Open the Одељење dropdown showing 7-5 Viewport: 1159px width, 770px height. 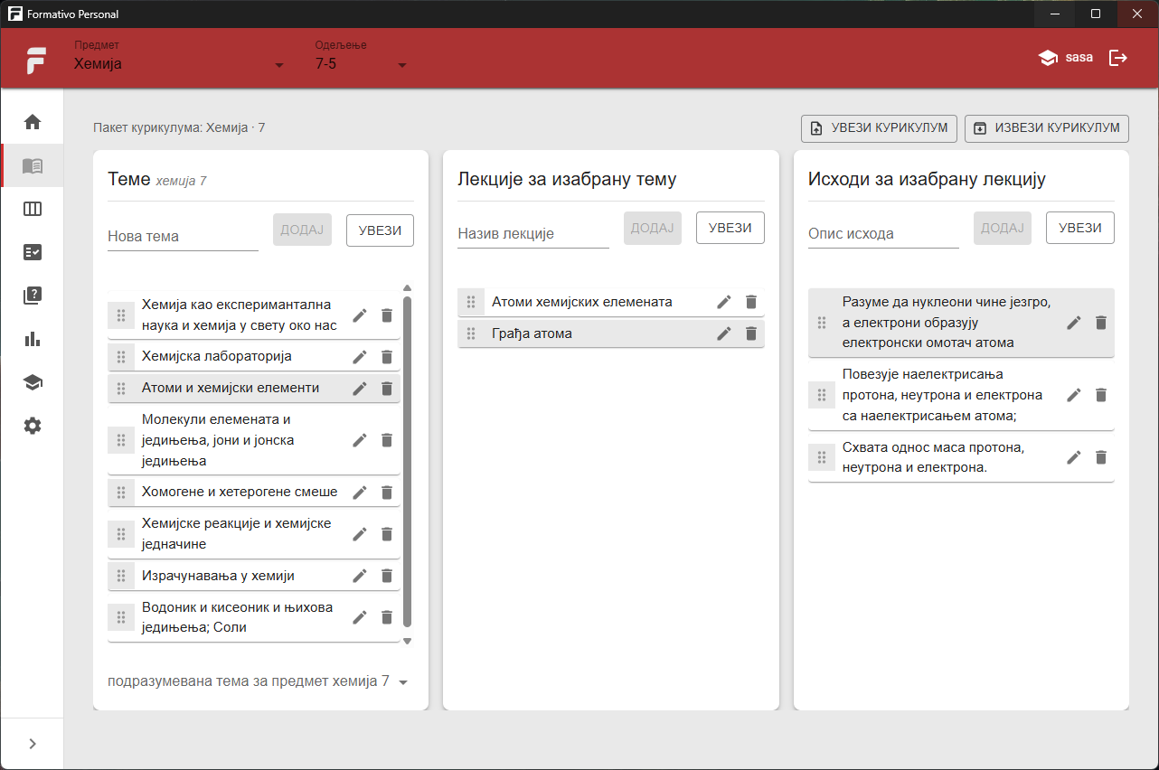(x=362, y=64)
